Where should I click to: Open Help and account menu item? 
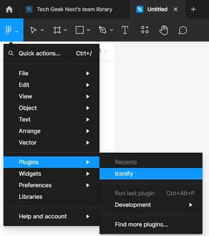52,216
